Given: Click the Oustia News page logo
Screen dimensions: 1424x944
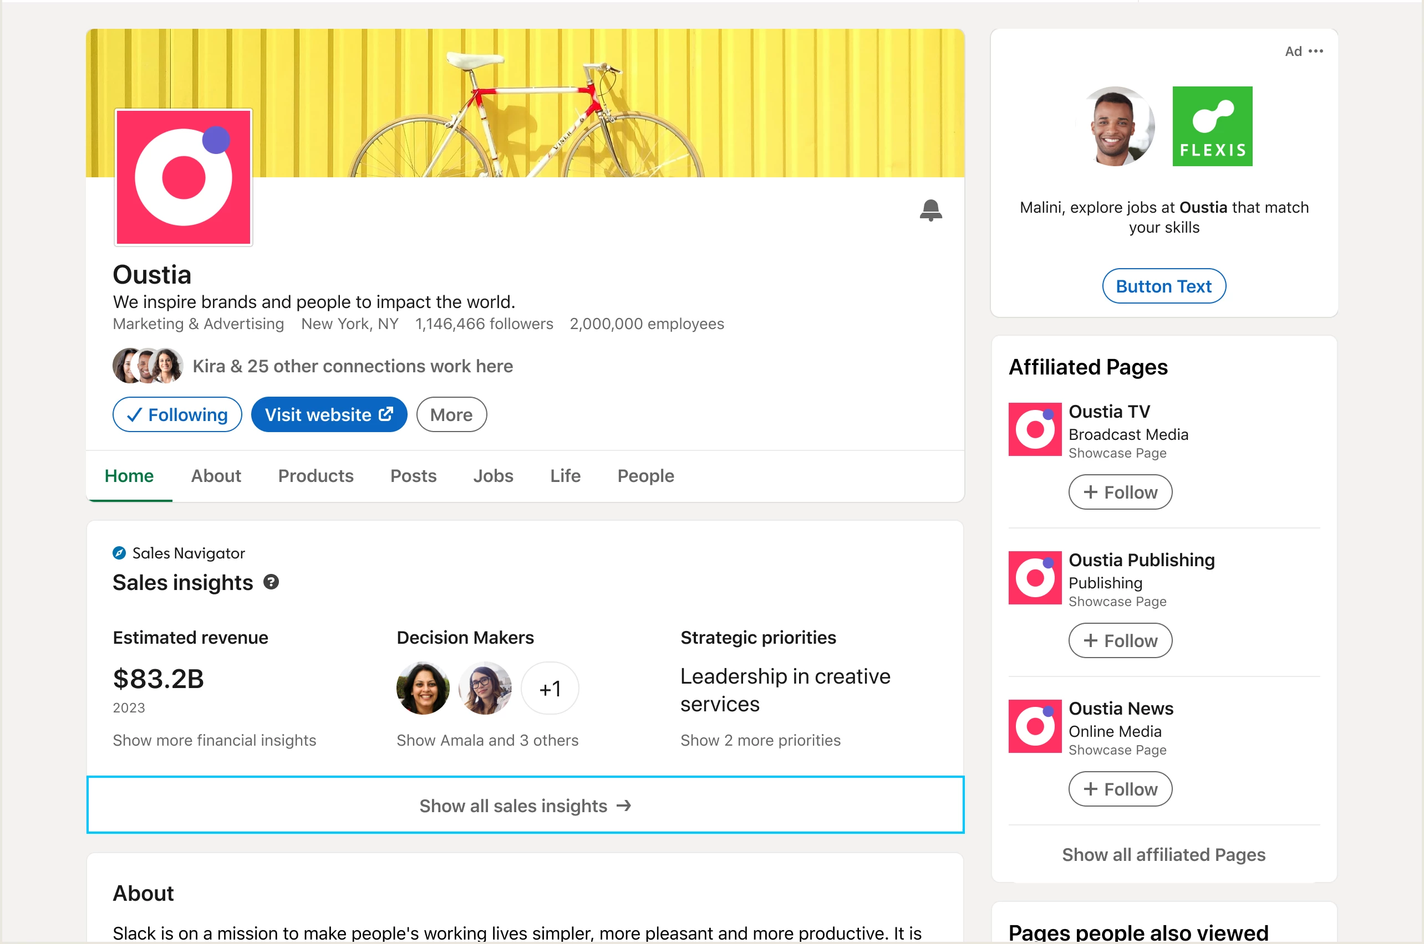Looking at the screenshot, I should [x=1035, y=726].
